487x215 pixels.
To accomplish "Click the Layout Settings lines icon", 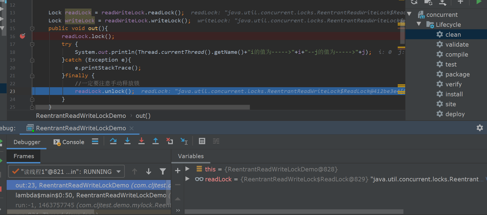I will 95,141.
